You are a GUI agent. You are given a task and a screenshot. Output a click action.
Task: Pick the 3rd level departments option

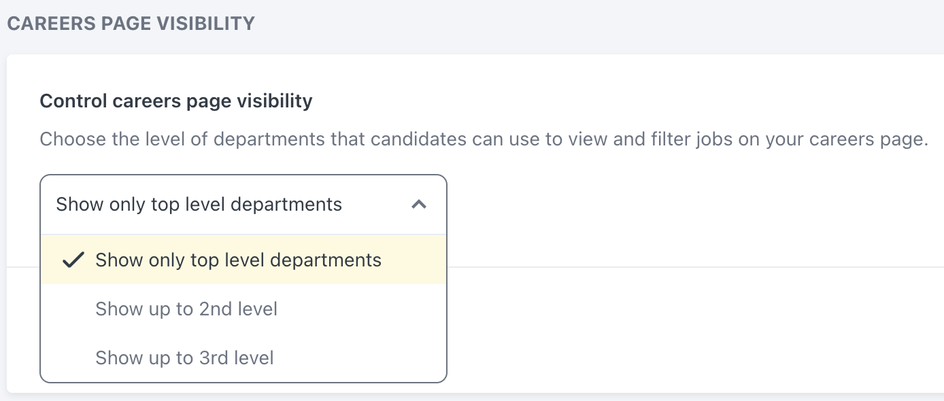coord(184,358)
